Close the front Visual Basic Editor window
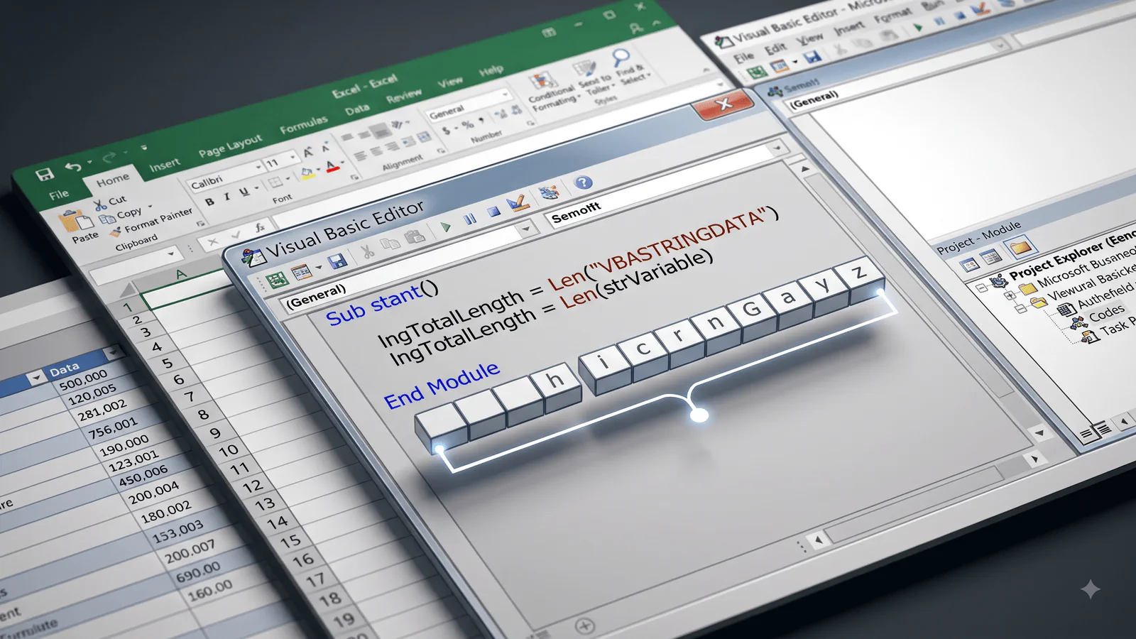The height and width of the screenshot is (639, 1136). [x=723, y=104]
